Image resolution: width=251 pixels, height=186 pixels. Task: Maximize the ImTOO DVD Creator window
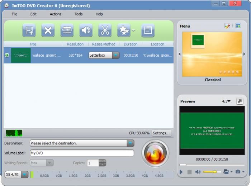(x=224, y=4)
